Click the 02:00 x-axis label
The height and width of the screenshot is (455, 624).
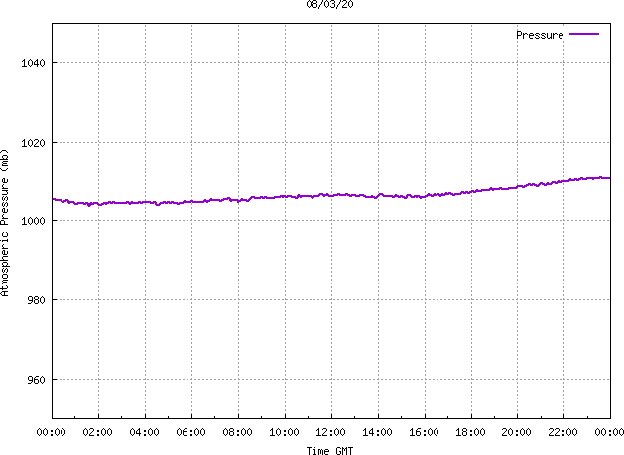click(x=97, y=432)
